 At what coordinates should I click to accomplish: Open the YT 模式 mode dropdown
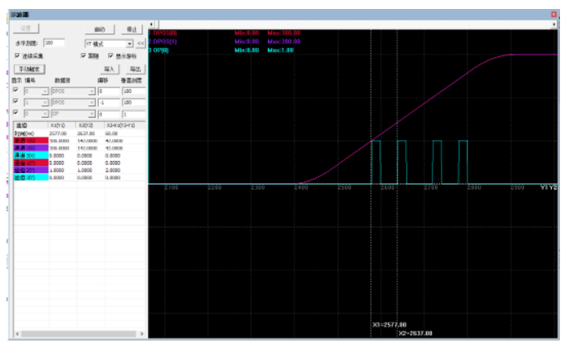point(129,42)
